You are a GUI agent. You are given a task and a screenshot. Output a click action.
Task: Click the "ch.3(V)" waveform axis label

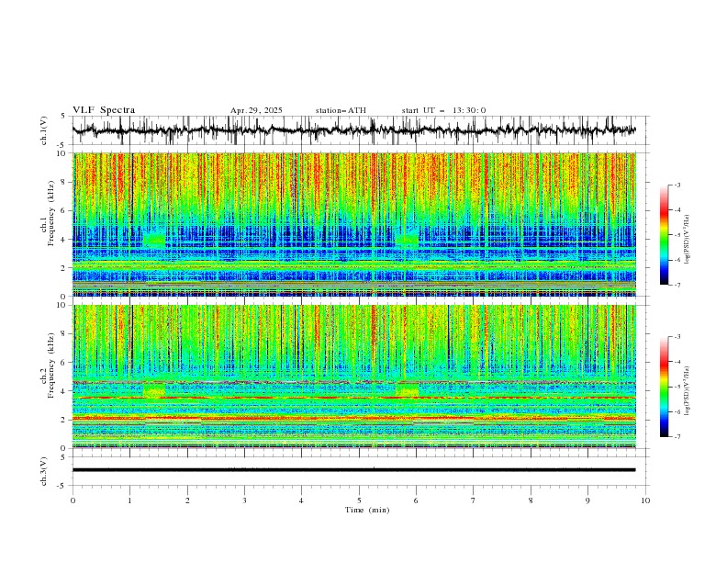(x=44, y=471)
